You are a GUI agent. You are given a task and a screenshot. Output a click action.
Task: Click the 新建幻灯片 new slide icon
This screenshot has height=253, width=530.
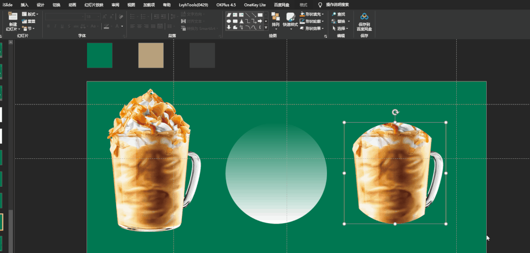pos(13,17)
